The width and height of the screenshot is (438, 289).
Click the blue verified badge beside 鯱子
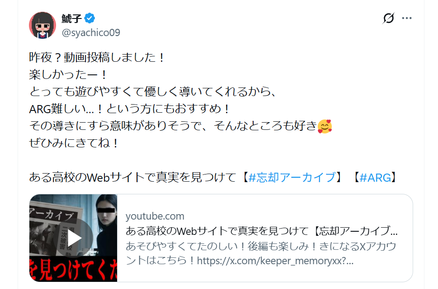click(x=89, y=18)
